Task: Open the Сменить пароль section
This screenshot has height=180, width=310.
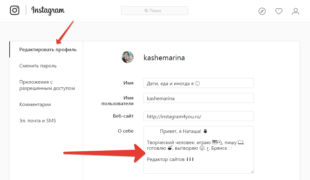Action: coord(38,66)
